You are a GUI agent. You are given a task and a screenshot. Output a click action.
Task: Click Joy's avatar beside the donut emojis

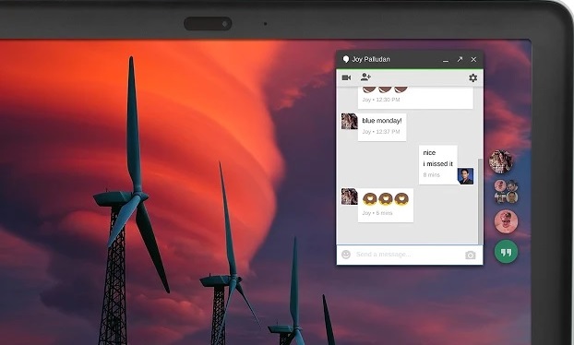click(349, 196)
